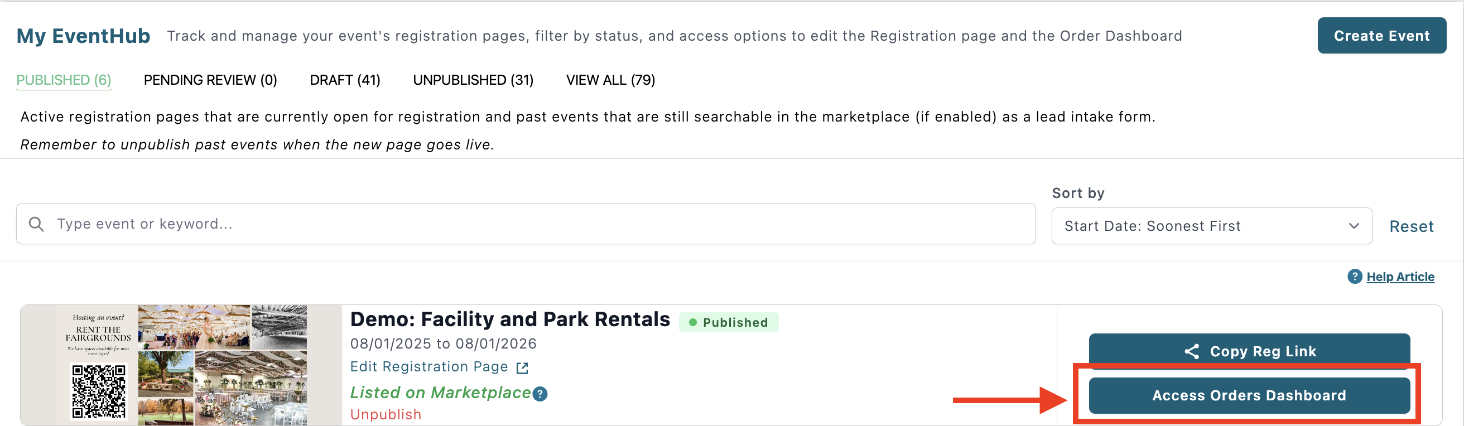
Task: Click the Listed on Marketplace help icon
Action: pyautogui.click(x=540, y=394)
